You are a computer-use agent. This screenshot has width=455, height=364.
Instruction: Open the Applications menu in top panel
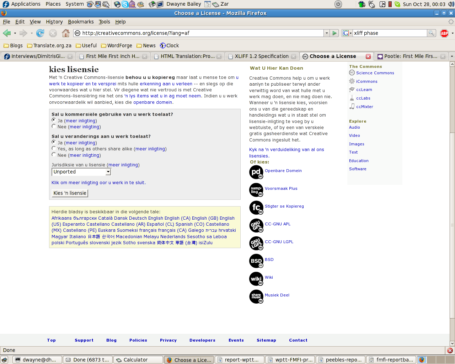(21, 4)
